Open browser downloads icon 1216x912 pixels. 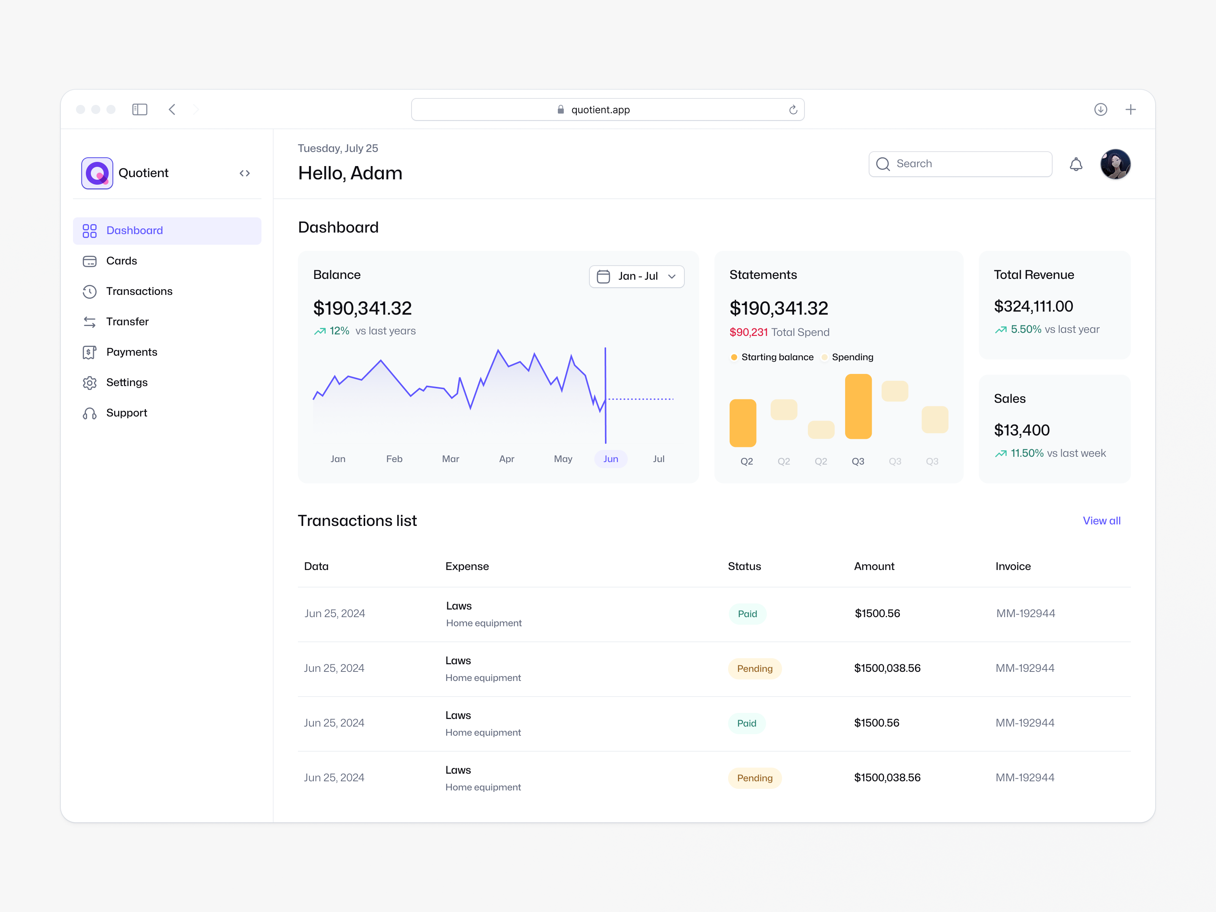point(1100,109)
